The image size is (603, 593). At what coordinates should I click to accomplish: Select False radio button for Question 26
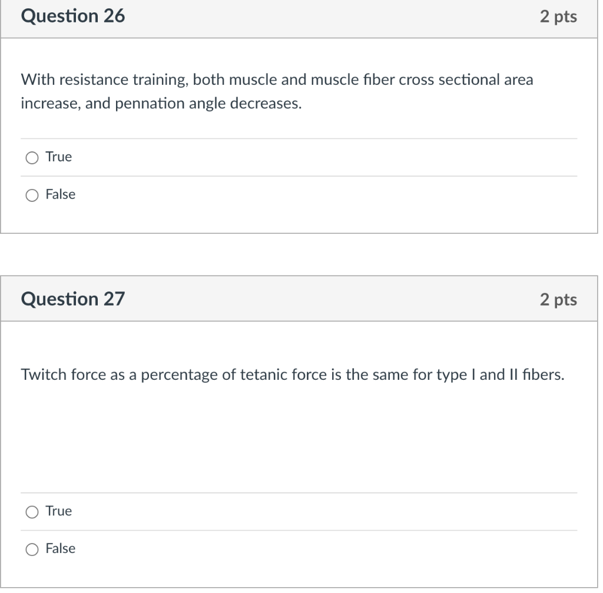point(32,195)
